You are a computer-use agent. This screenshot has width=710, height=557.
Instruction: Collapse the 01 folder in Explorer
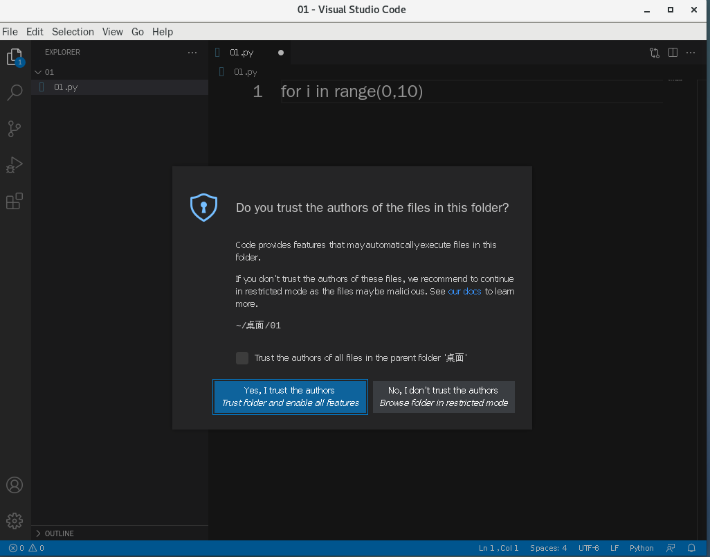(x=37, y=71)
